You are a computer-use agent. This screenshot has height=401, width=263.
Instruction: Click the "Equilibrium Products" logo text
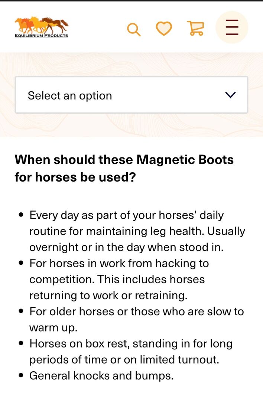click(42, 36)
